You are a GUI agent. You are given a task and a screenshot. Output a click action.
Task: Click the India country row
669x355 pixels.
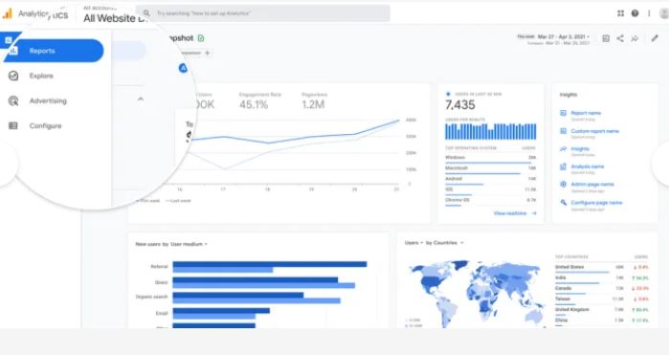click(602, 278)
